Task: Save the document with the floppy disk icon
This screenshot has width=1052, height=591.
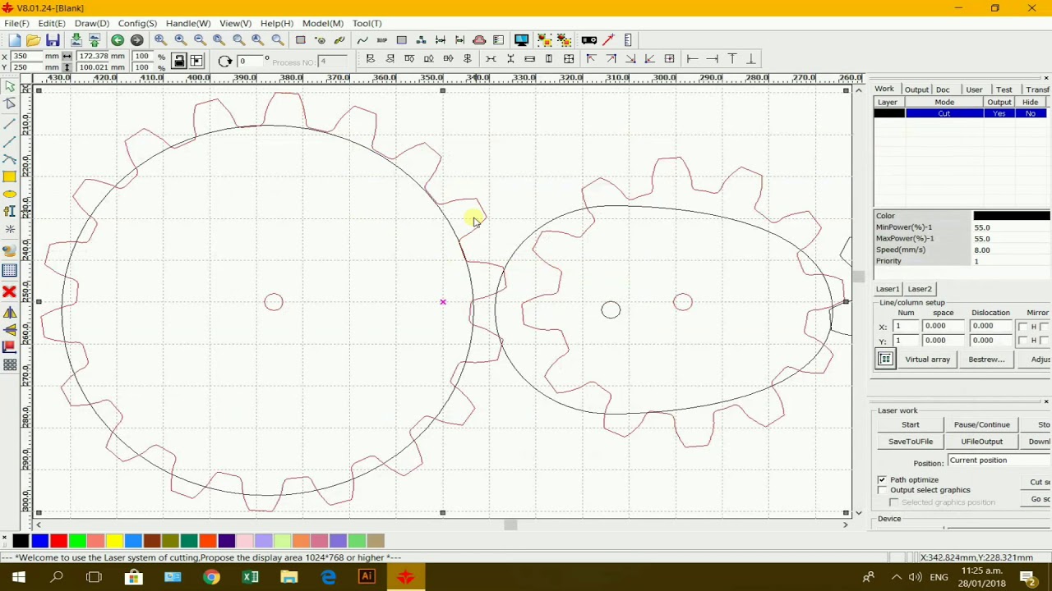Action: [53, 40]
